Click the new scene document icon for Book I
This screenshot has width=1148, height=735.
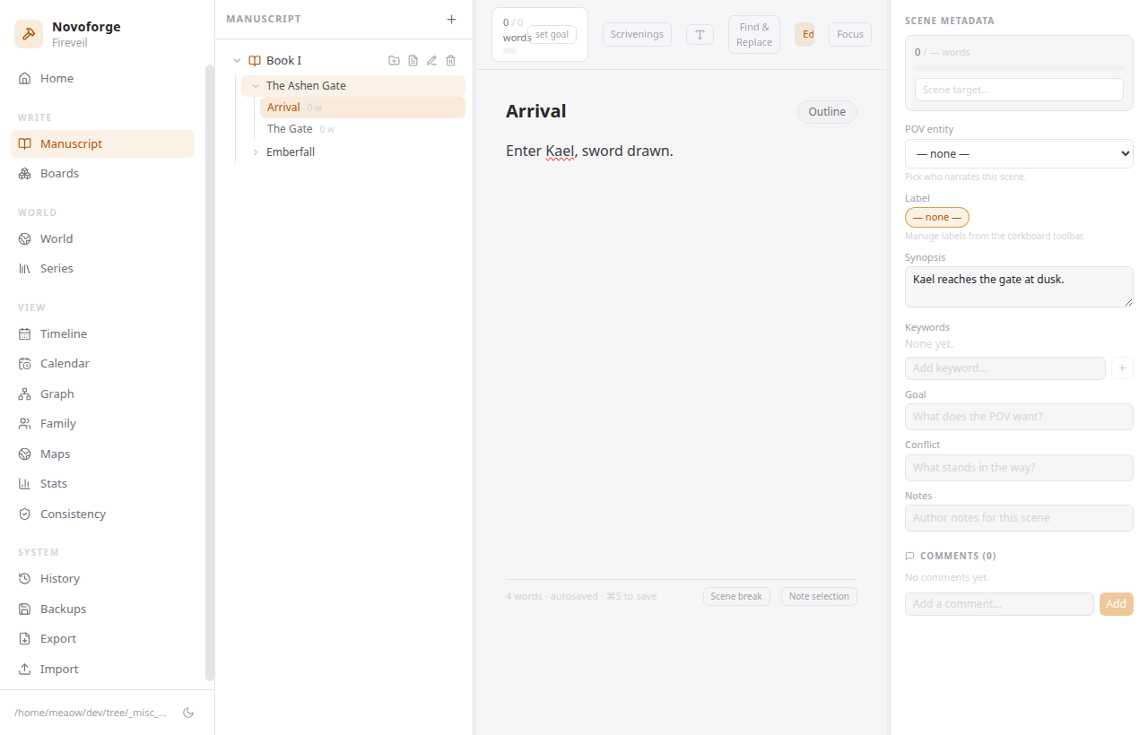click(413, 60)
